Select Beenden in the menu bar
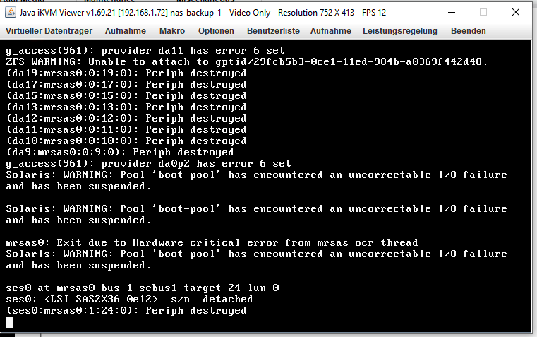 (x=468, y=31)
